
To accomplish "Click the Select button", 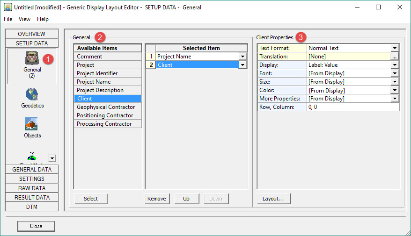I will [x=91, y=199].
